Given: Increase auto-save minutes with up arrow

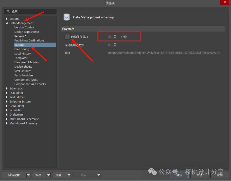Looking at the screenshot, I should 115,35.
